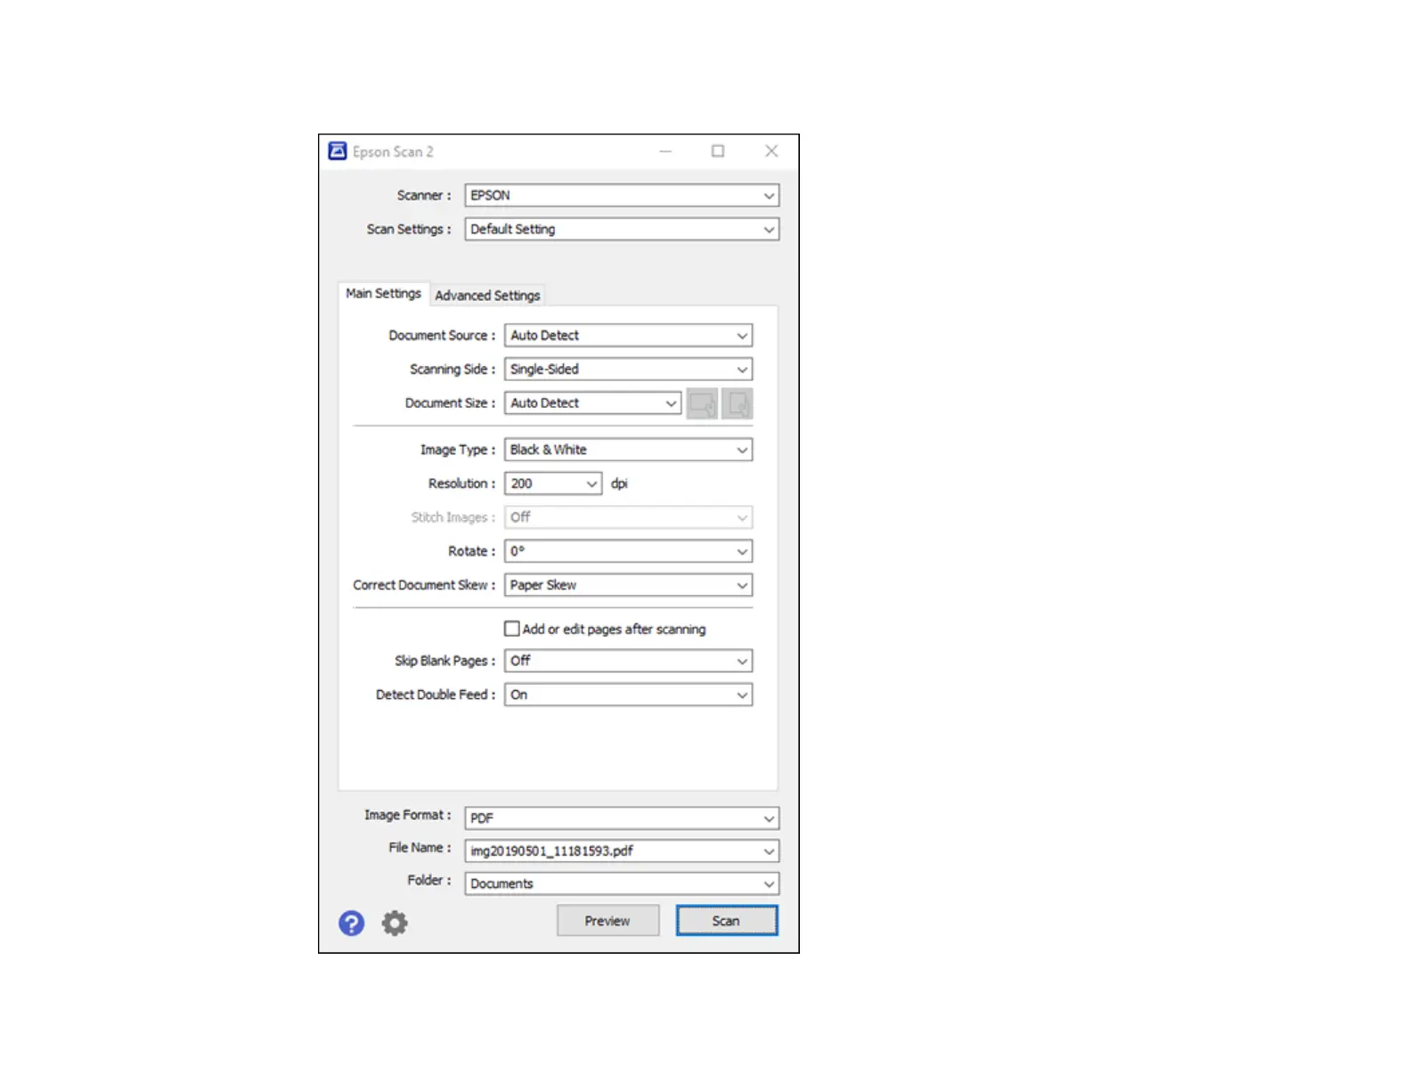Viewport: 1411px width, 1090px height.
Task: Switch to the Advanced Settings tab
Action: tap(487, 295)
